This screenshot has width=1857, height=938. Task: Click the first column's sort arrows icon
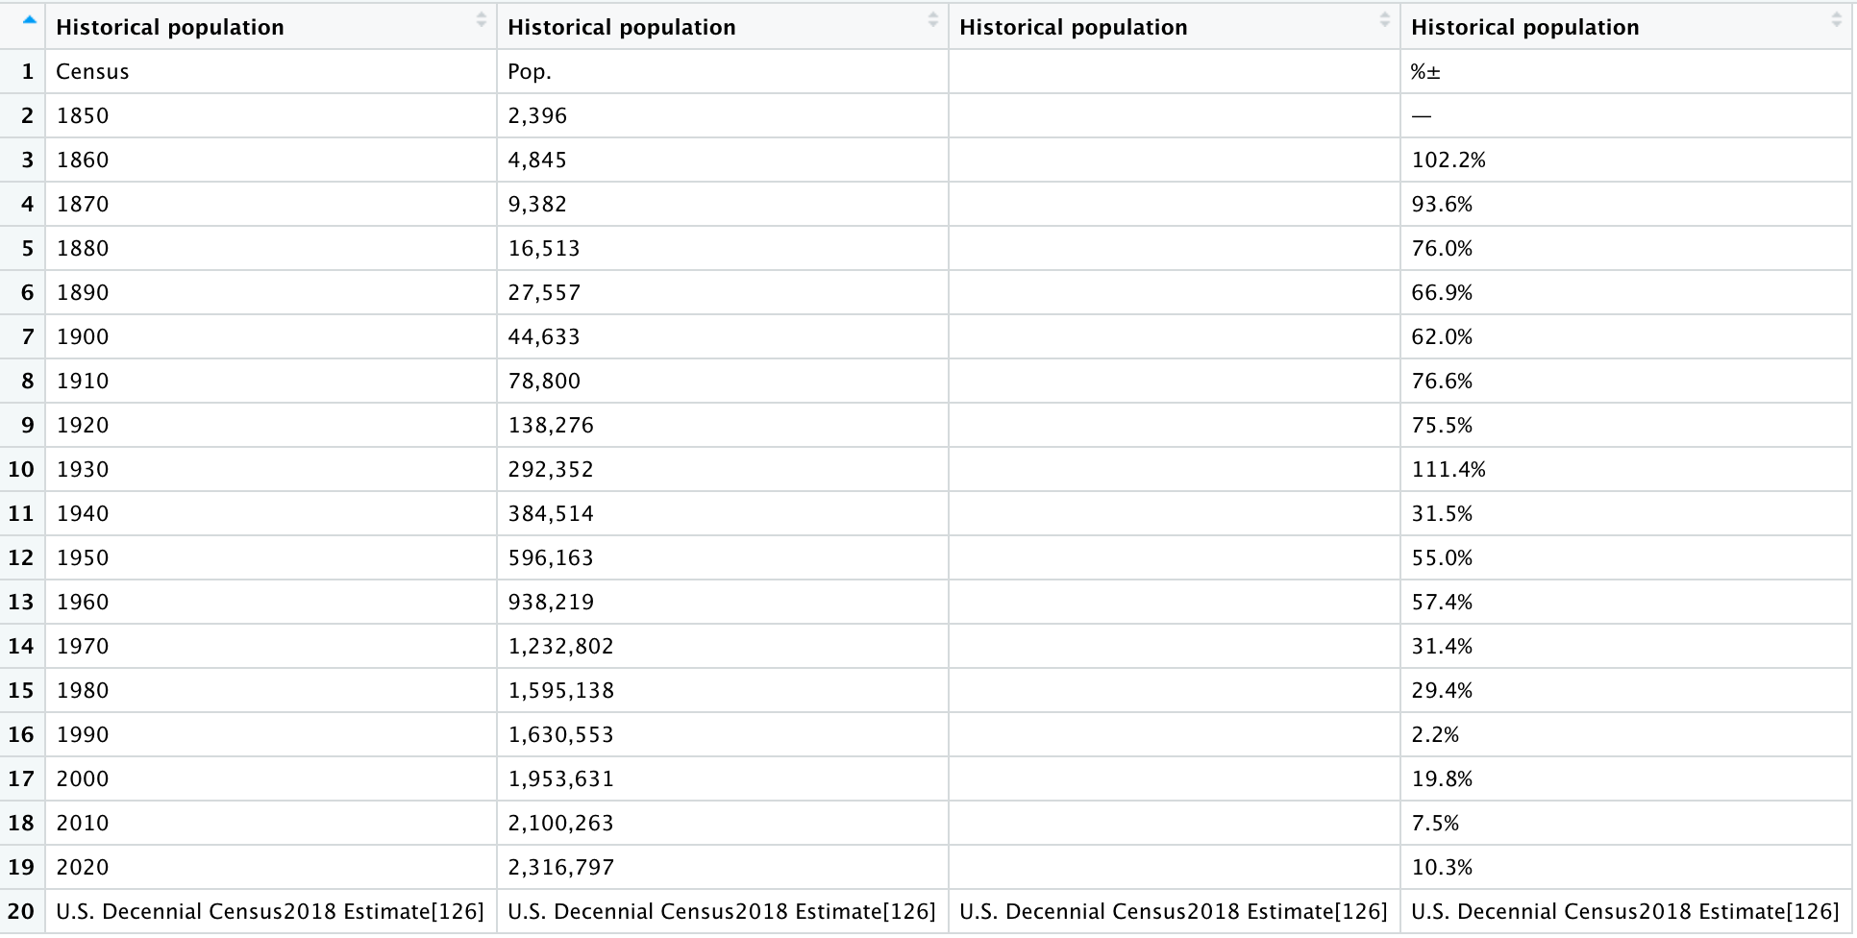pos(482,19)
